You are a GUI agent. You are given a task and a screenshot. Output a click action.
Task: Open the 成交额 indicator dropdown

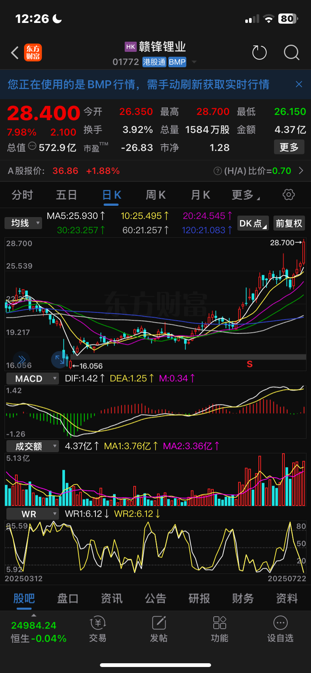pos(33,446)
